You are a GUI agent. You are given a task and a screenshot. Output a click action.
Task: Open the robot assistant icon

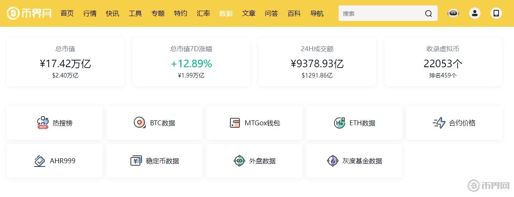pyautogui.click(x=453, y=13)
